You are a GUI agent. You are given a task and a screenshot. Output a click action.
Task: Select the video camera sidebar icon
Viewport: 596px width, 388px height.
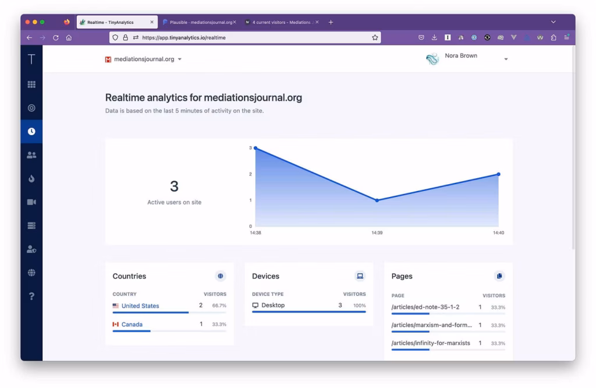(31, 202)
